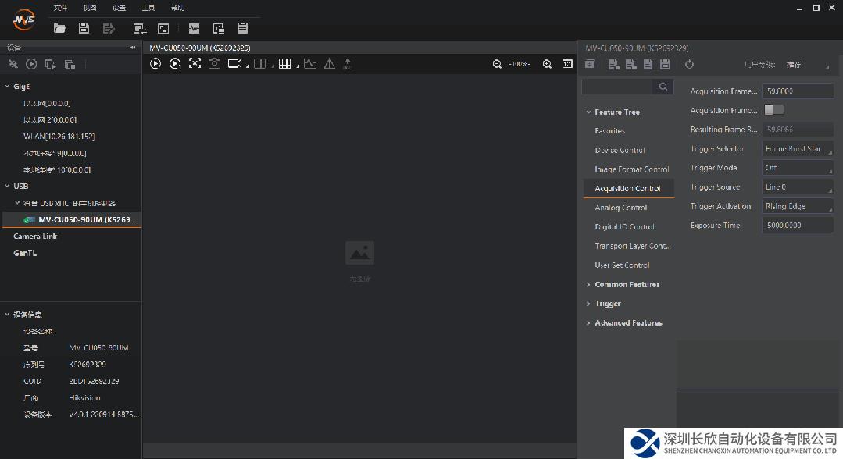Click the 1:1 original size icon

567,64
